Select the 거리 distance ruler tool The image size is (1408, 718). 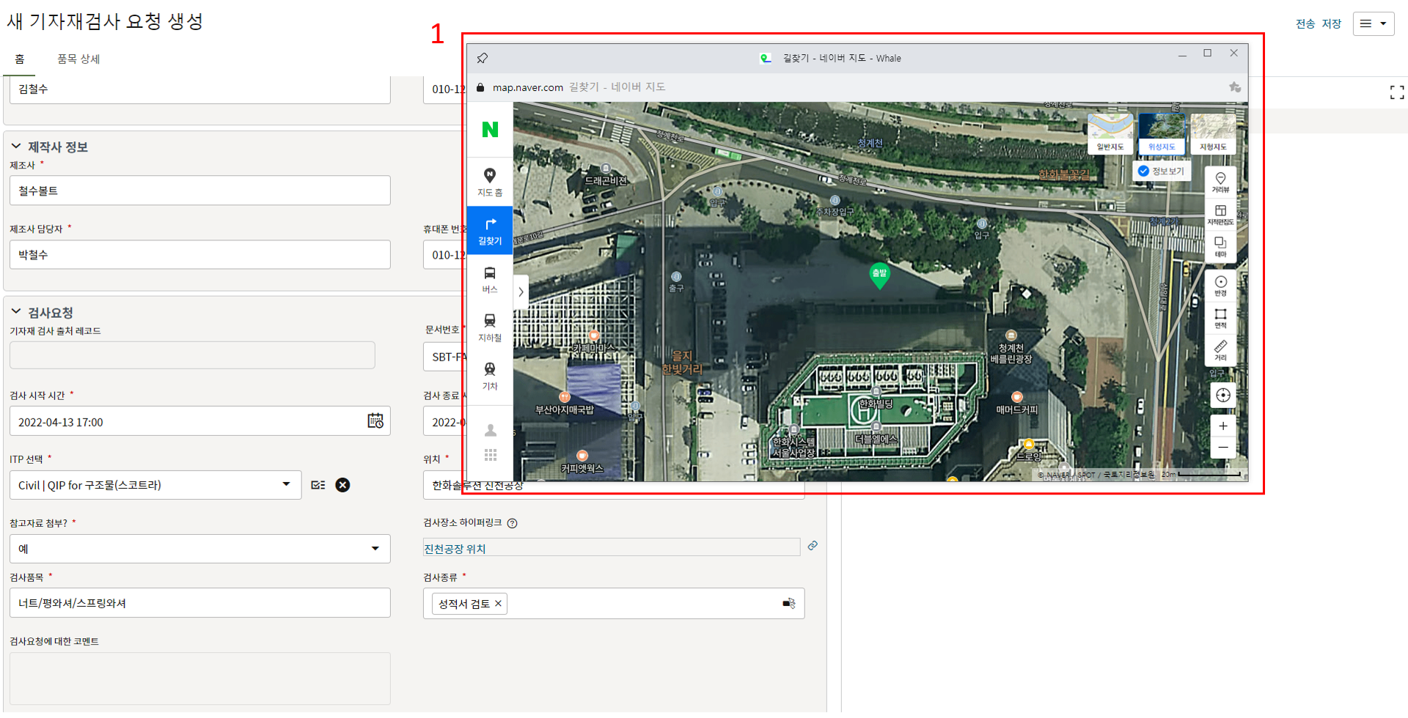point(1220,349)
